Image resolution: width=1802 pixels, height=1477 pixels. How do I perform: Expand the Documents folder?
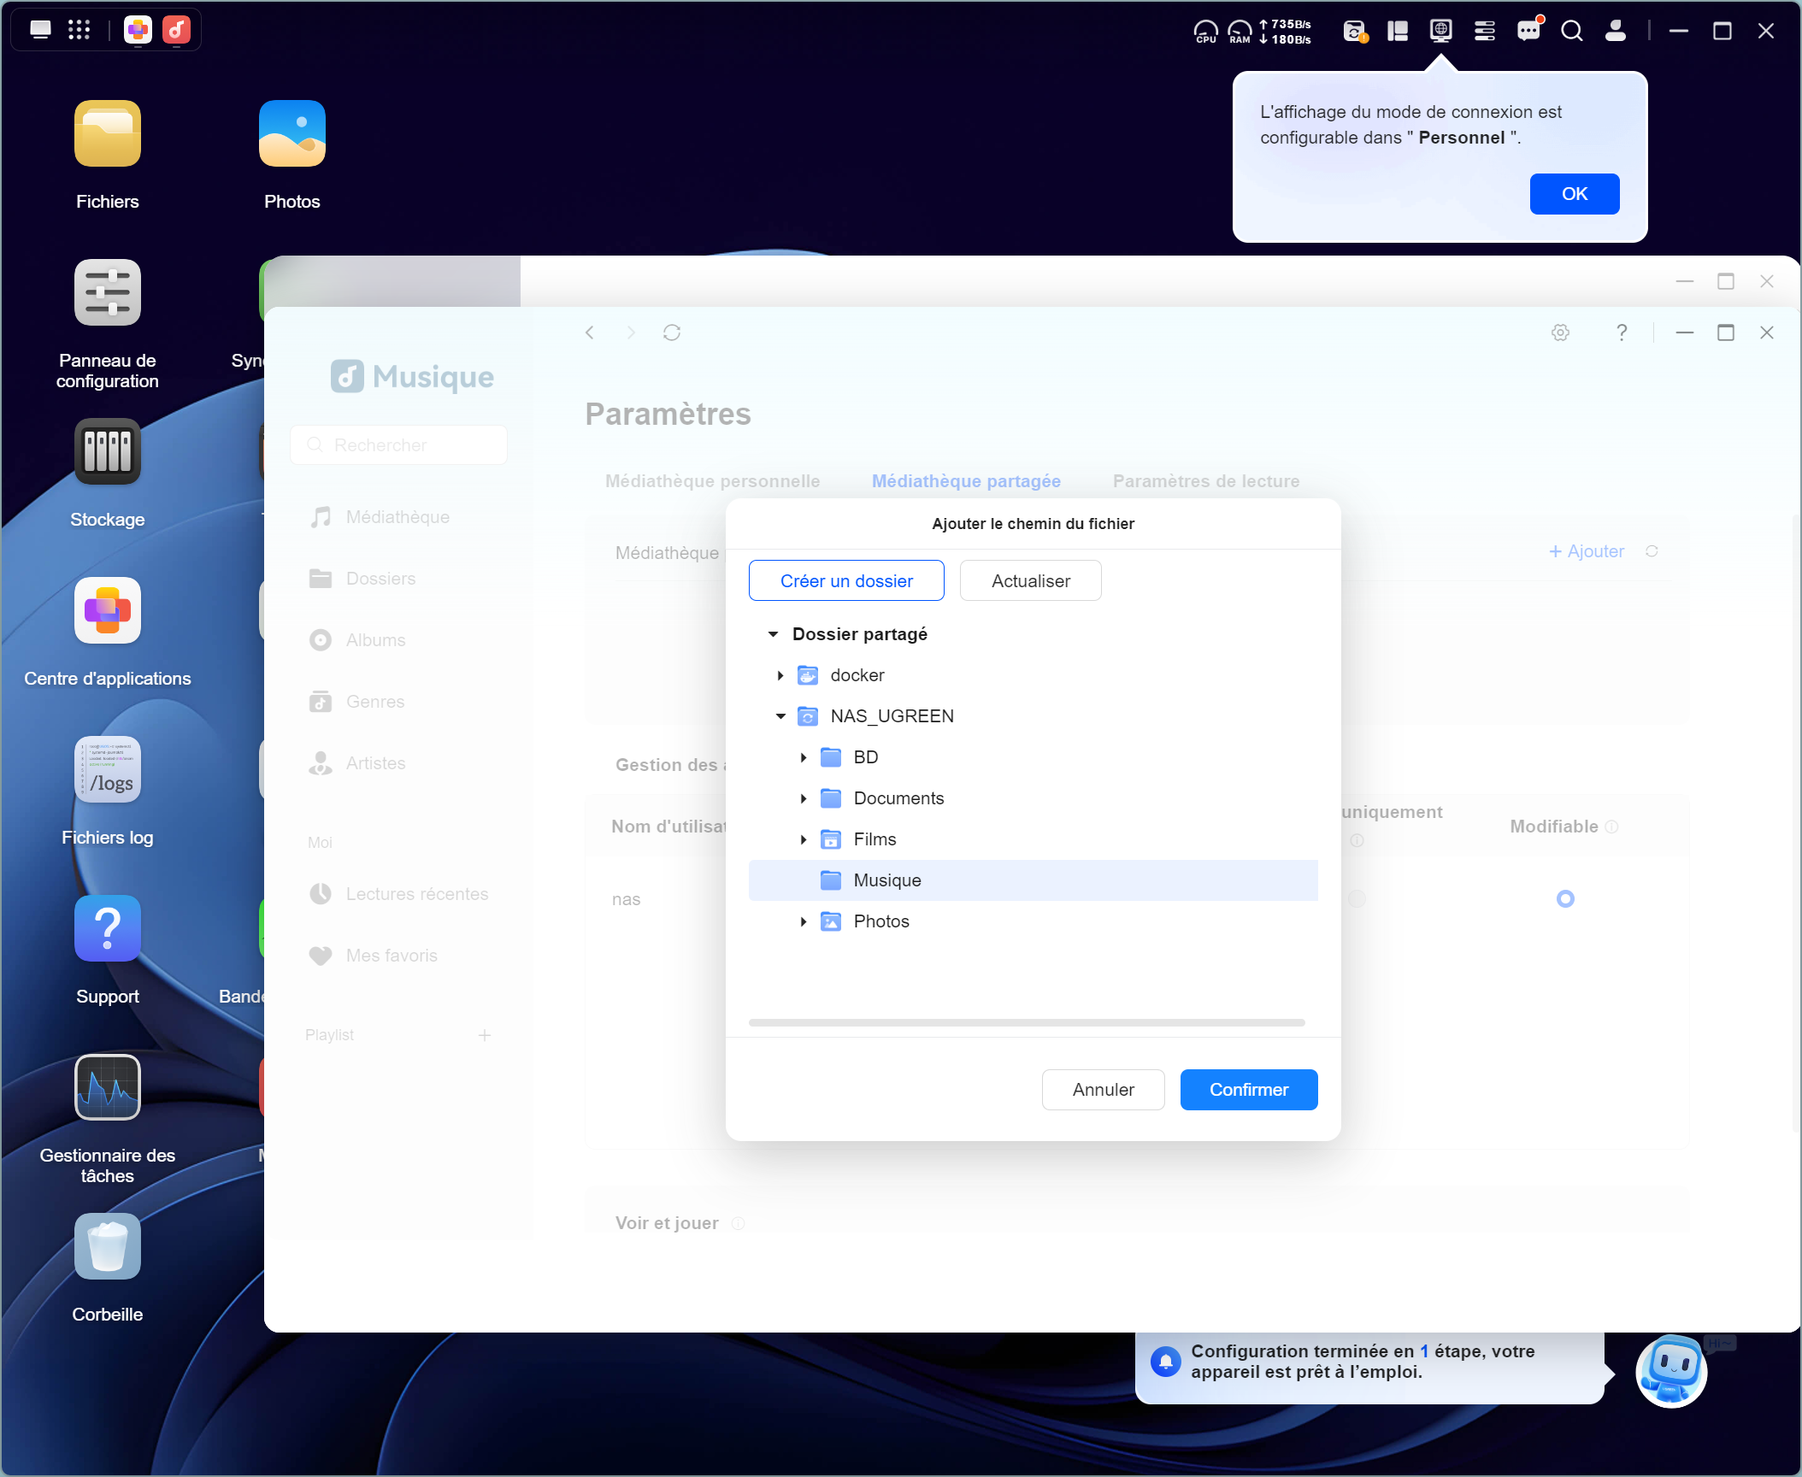click(x=804, y=798)
